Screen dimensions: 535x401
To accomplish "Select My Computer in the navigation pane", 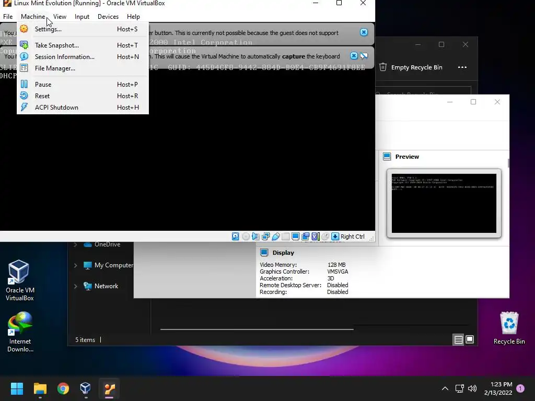I will (x=113, y=265).
